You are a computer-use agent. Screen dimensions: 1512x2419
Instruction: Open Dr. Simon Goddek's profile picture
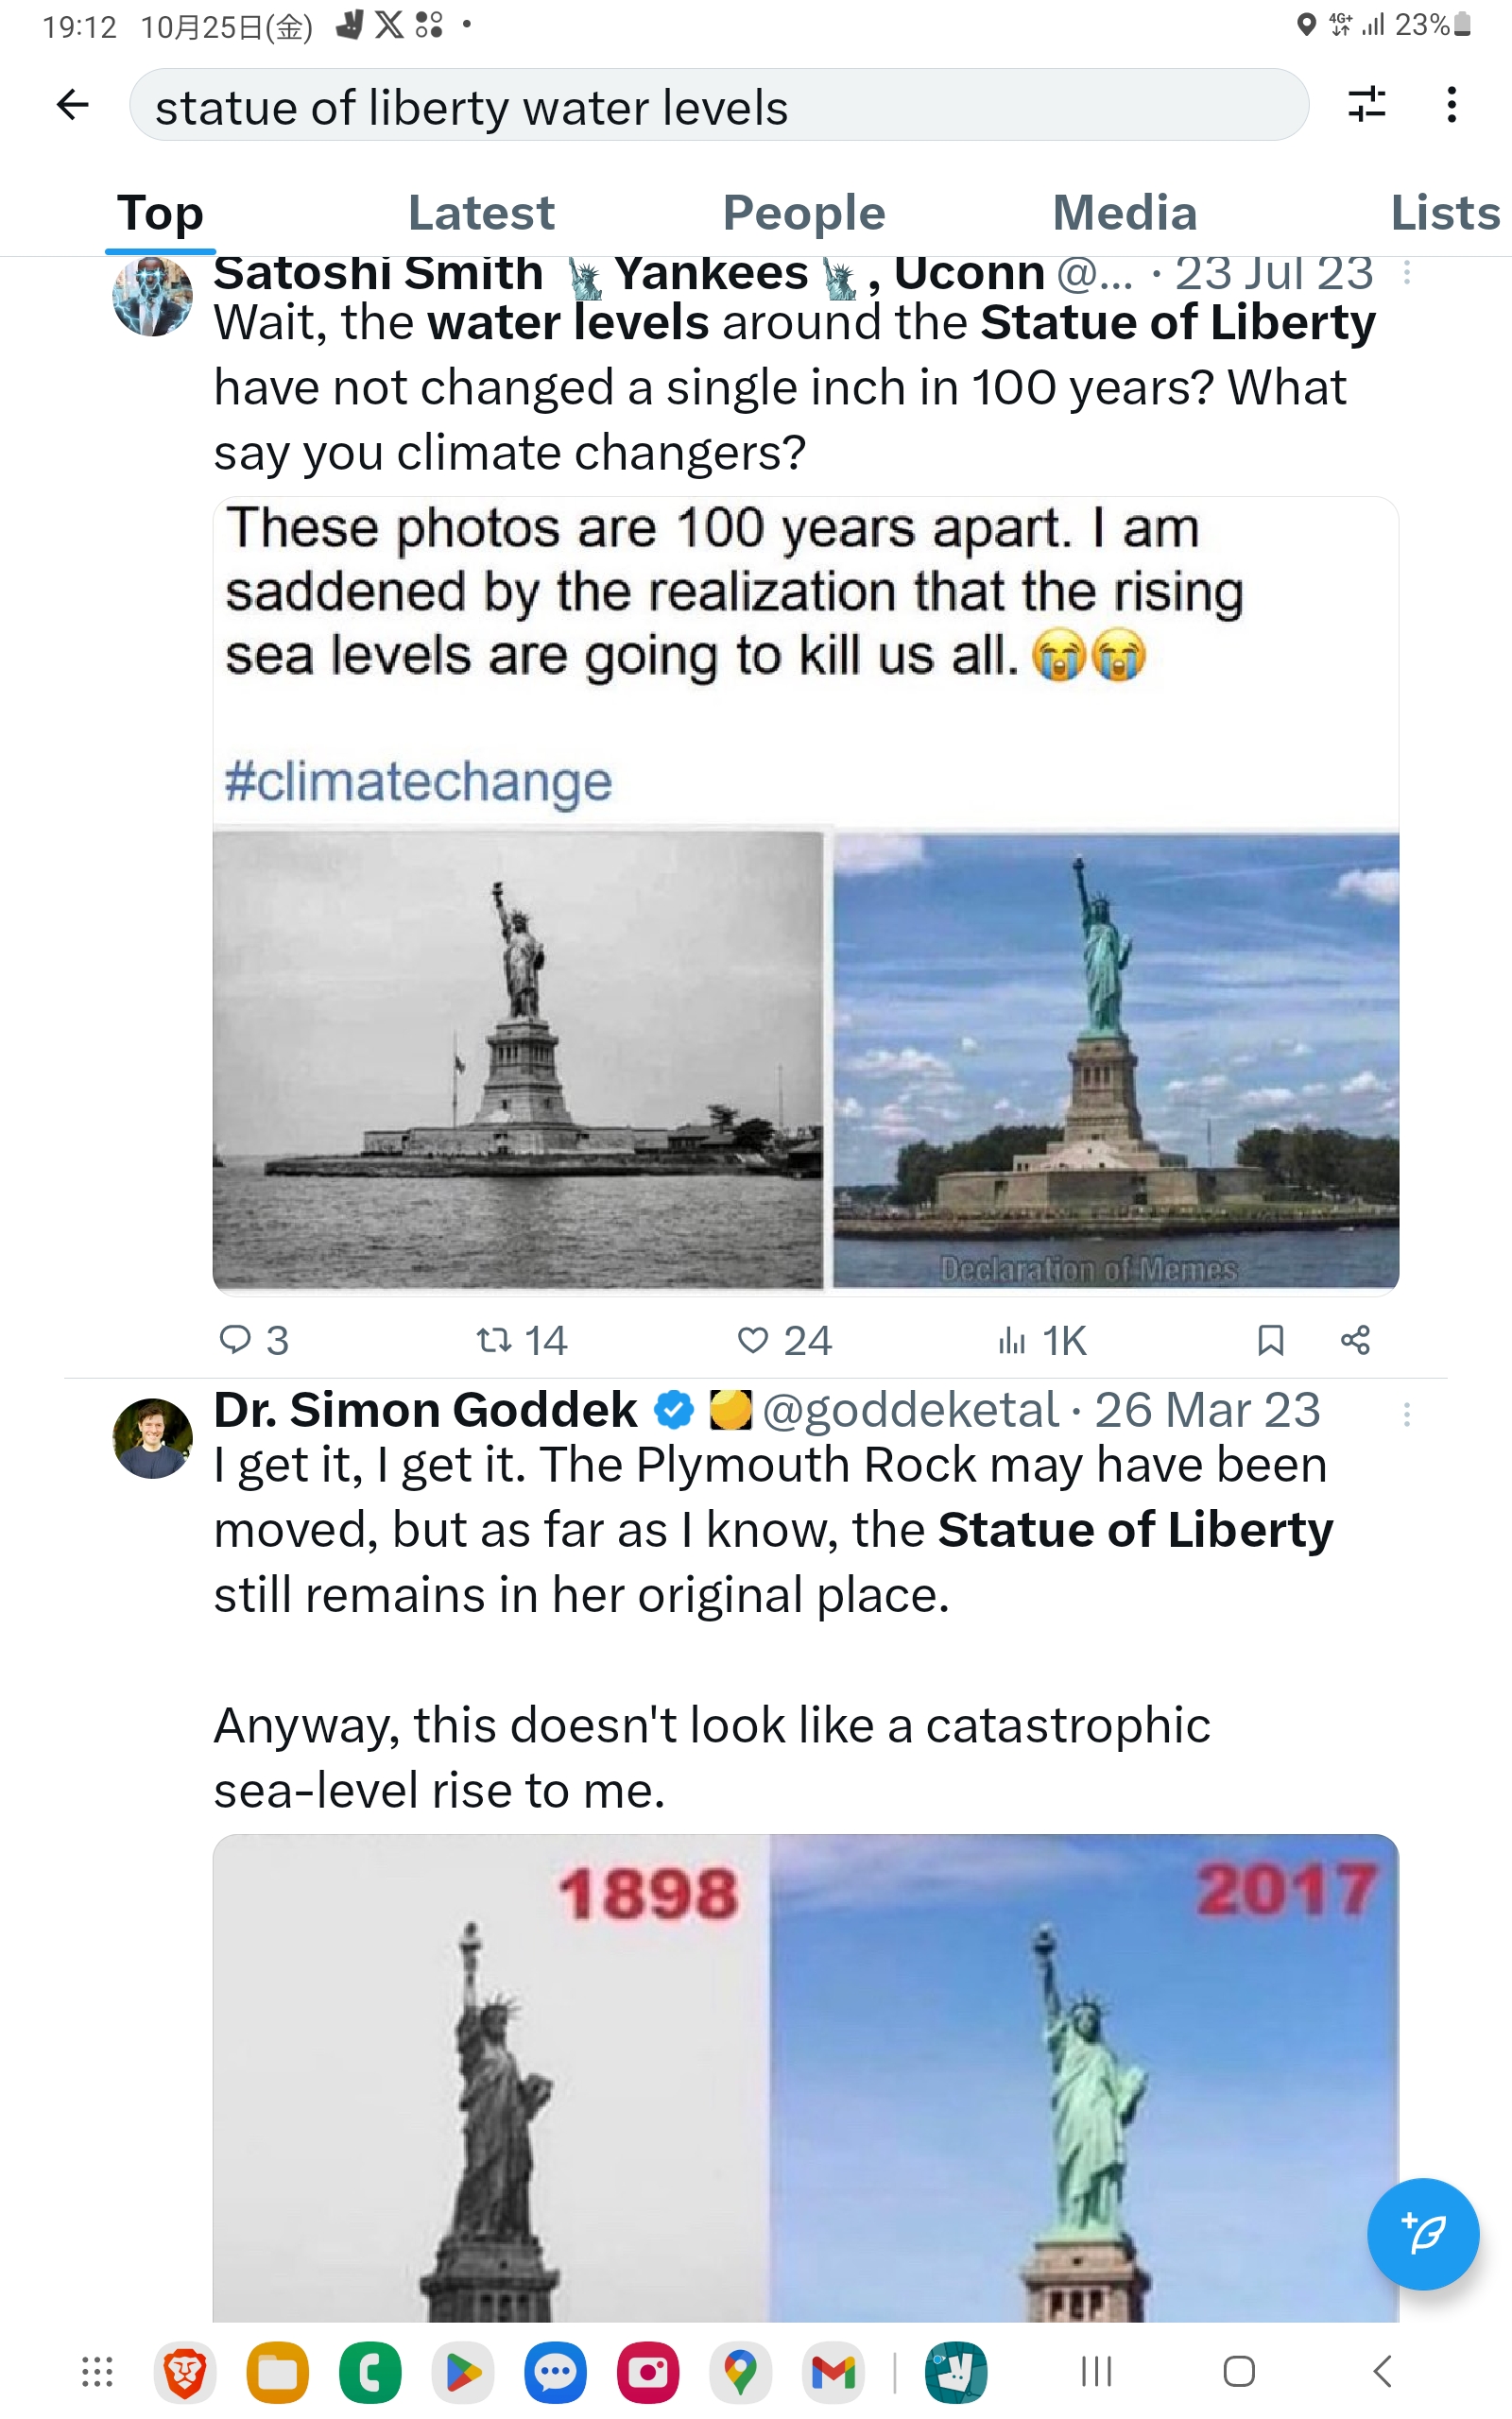pos(152,1437)
